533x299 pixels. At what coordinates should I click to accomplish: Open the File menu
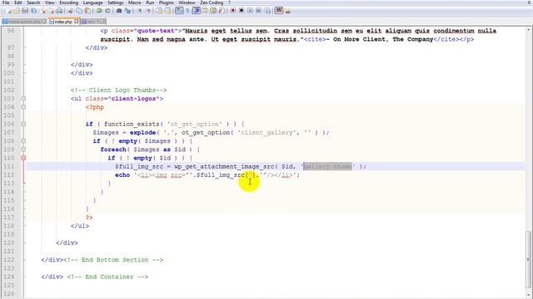[6, 2]
